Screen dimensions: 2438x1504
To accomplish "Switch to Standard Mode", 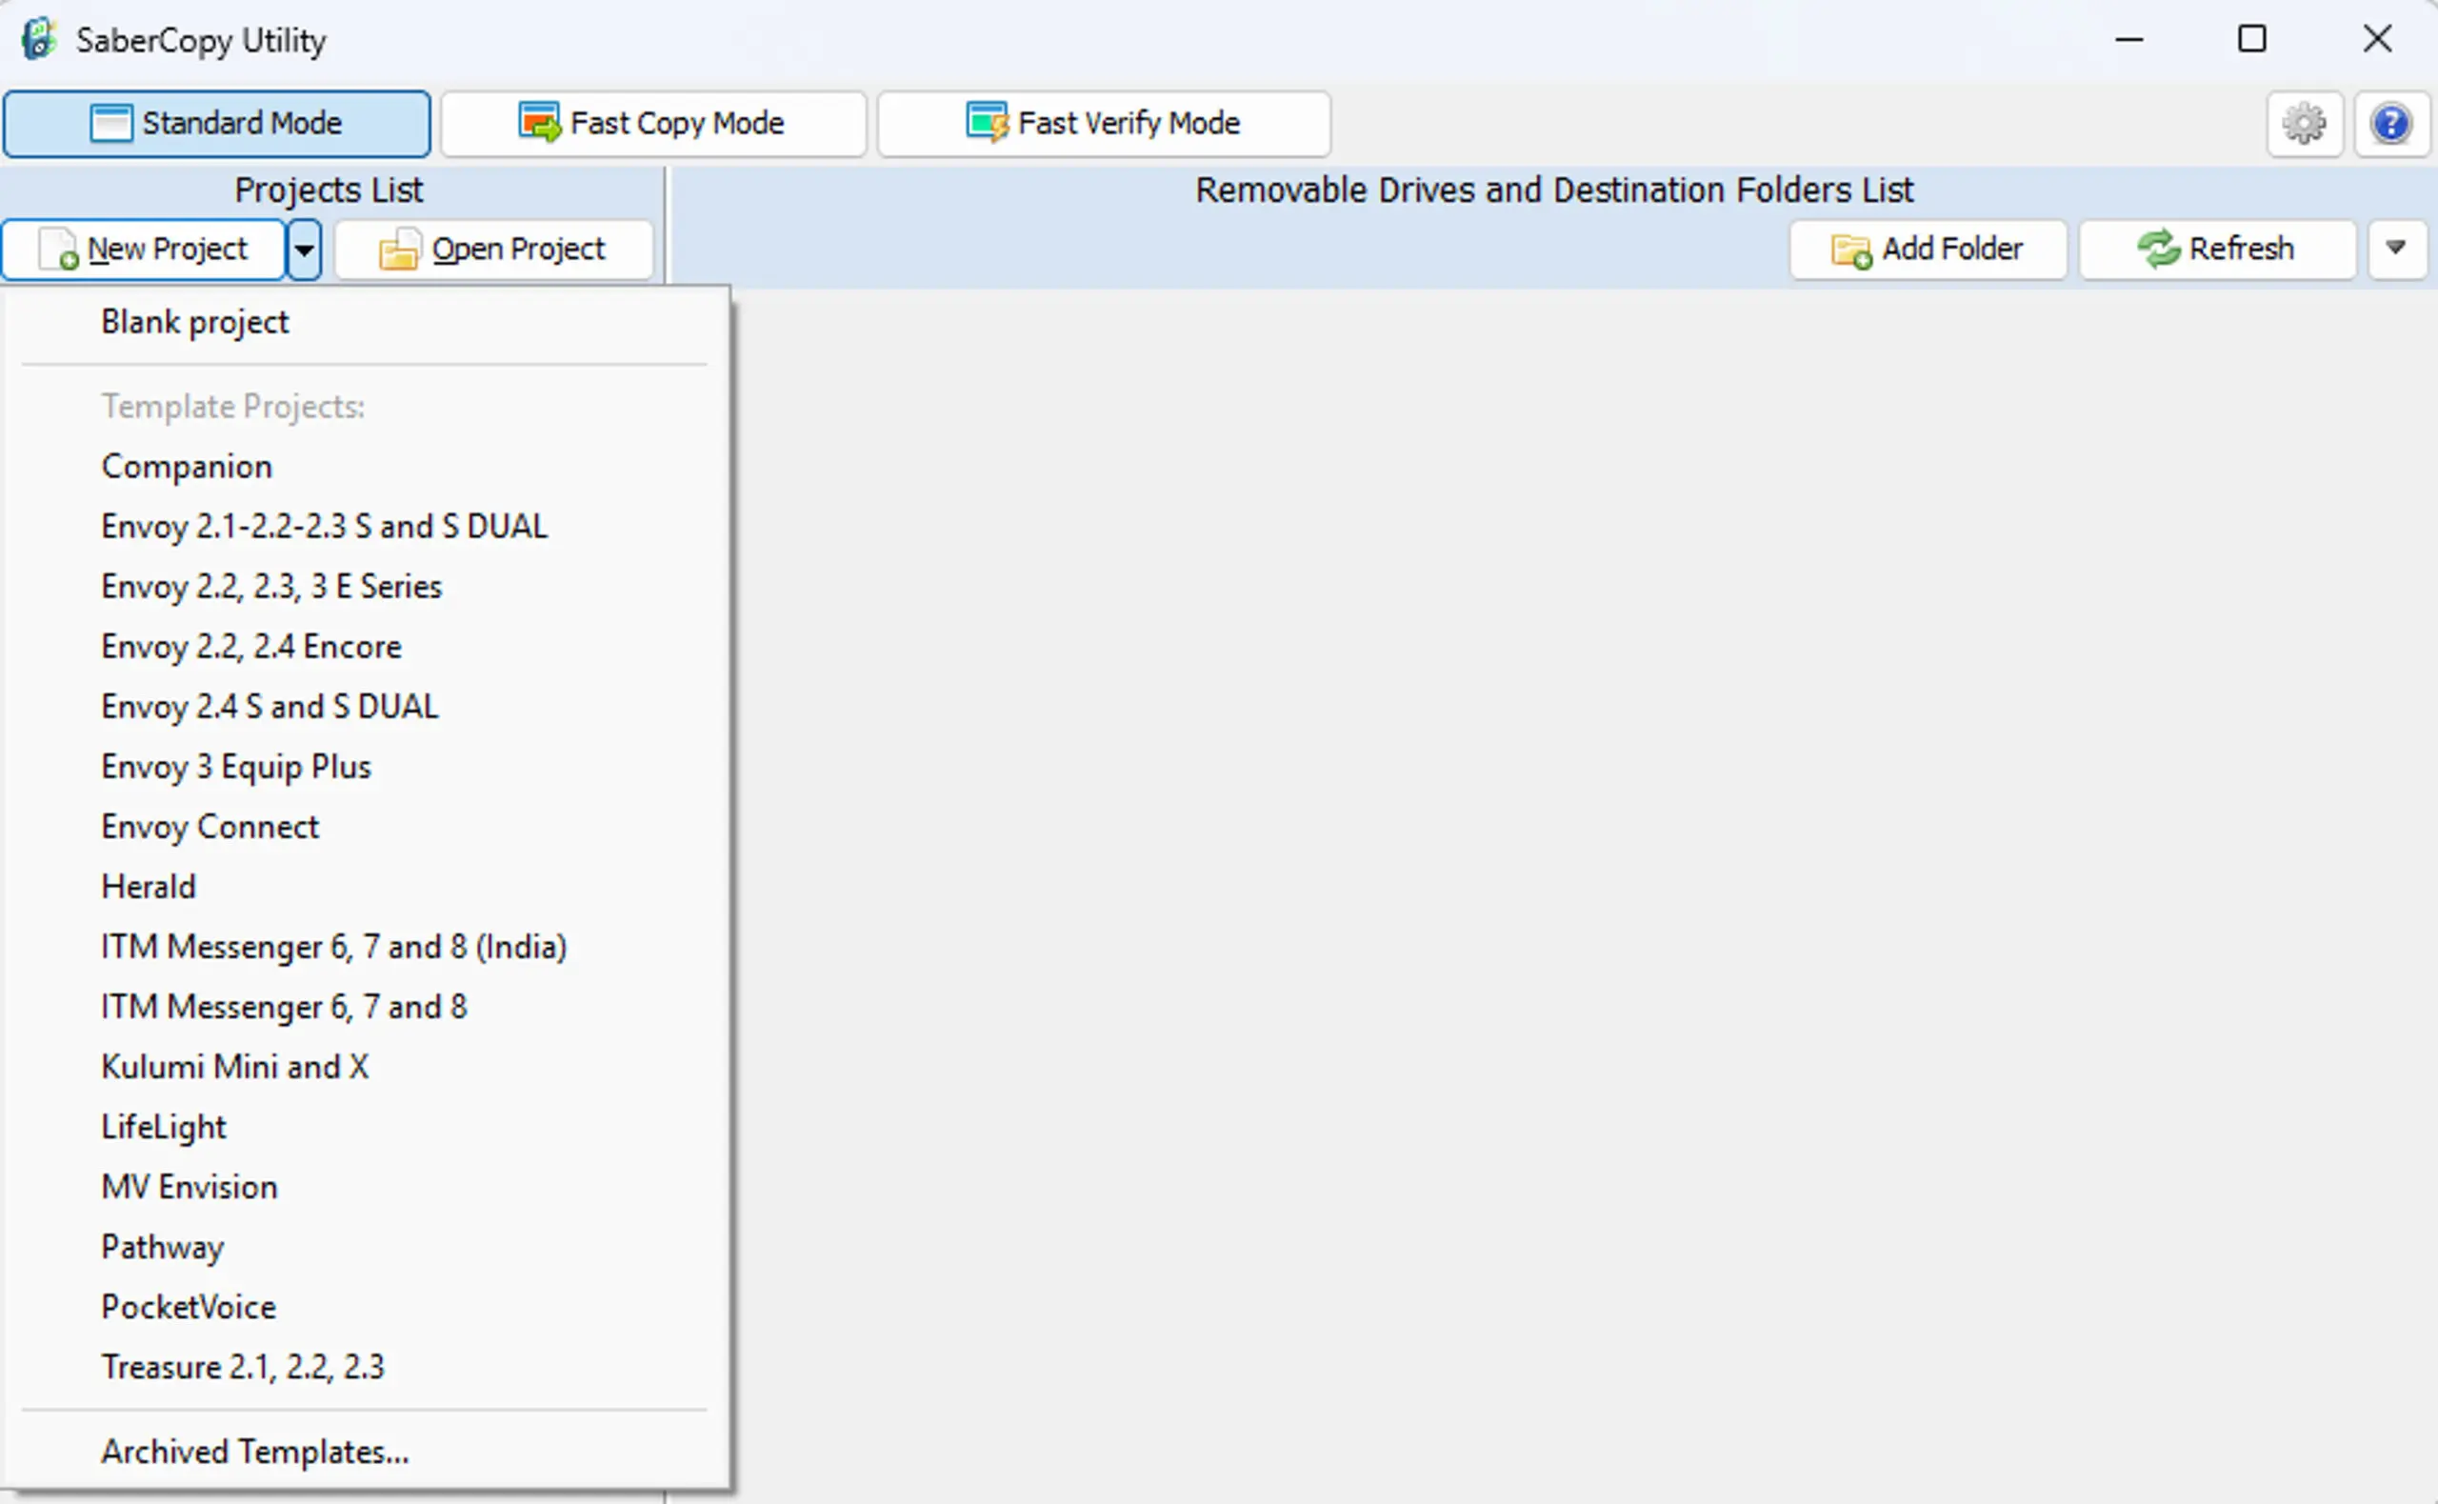I will [x=217, y=123].
